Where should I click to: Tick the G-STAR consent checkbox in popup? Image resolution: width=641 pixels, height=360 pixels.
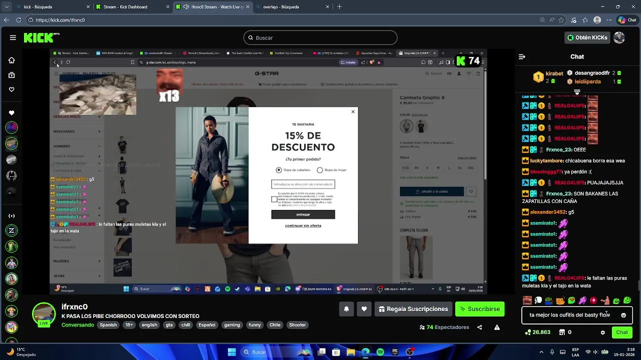(274, 199)
